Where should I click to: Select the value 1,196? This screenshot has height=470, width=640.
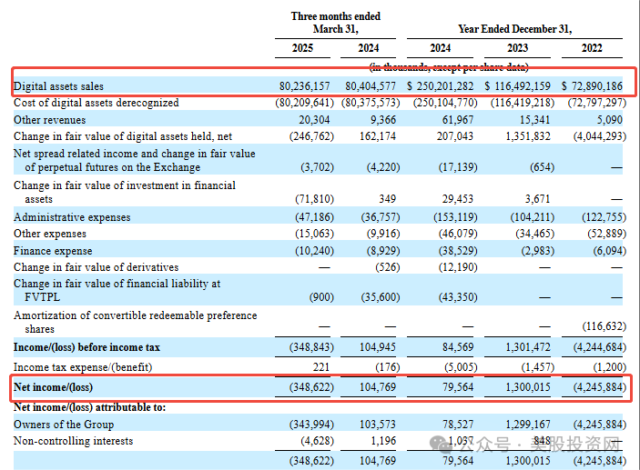pos(383,441)
